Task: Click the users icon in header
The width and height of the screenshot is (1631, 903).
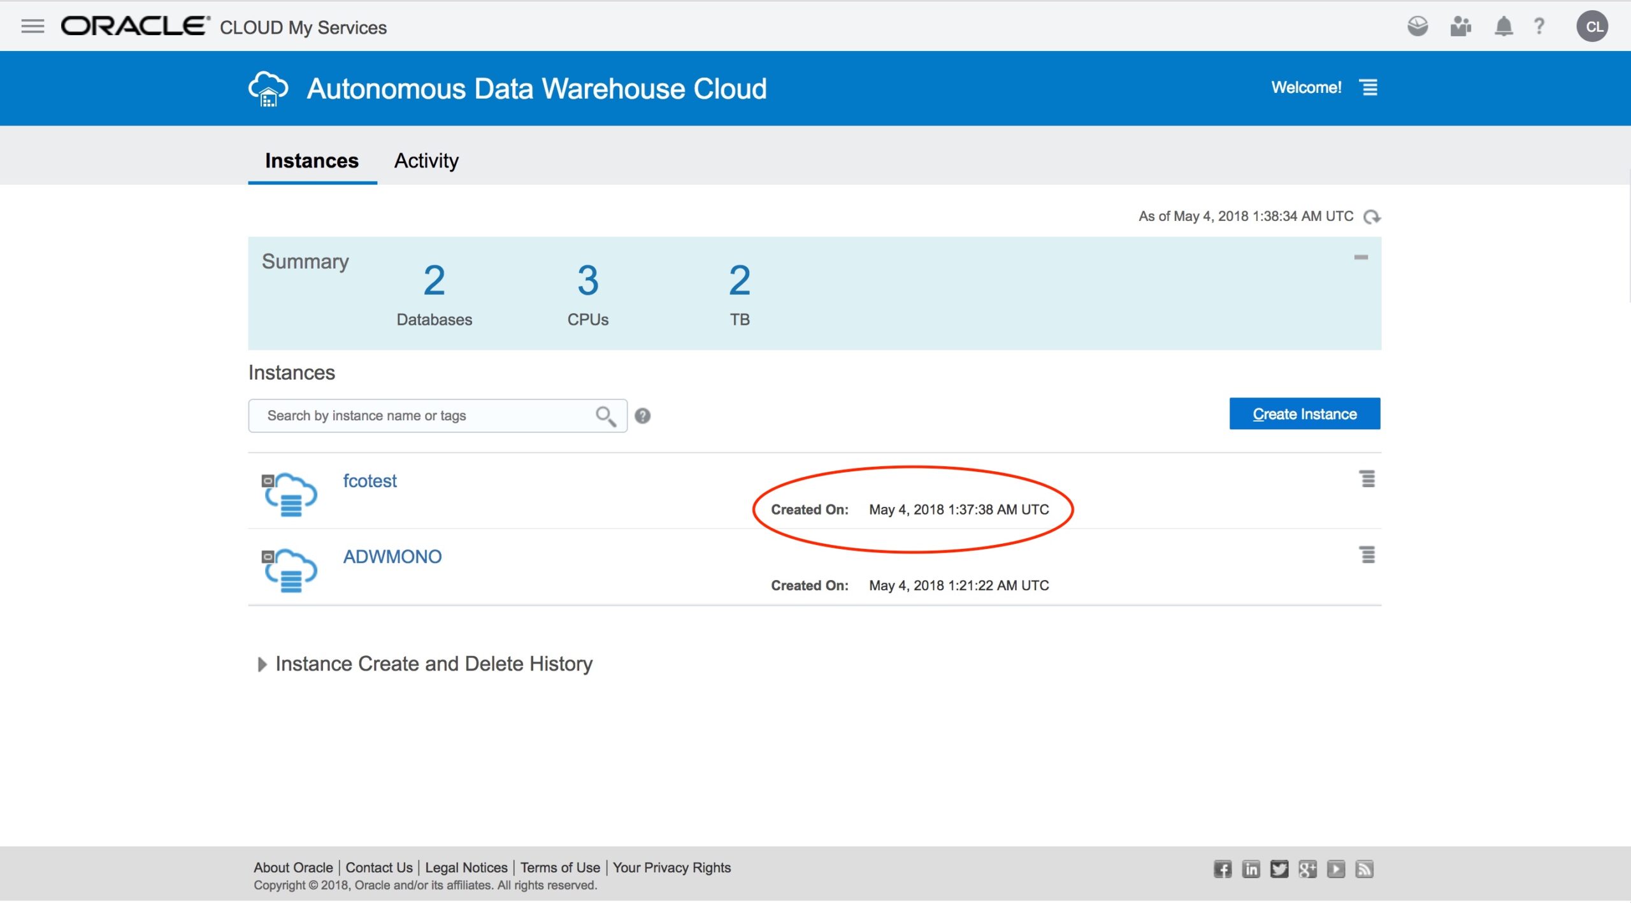Action: click(1460, 26)
